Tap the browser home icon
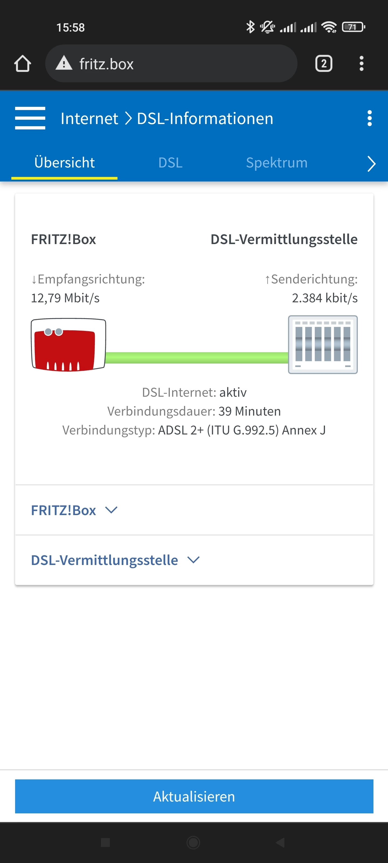Viewport: 388px width, 863px height. 22,64
